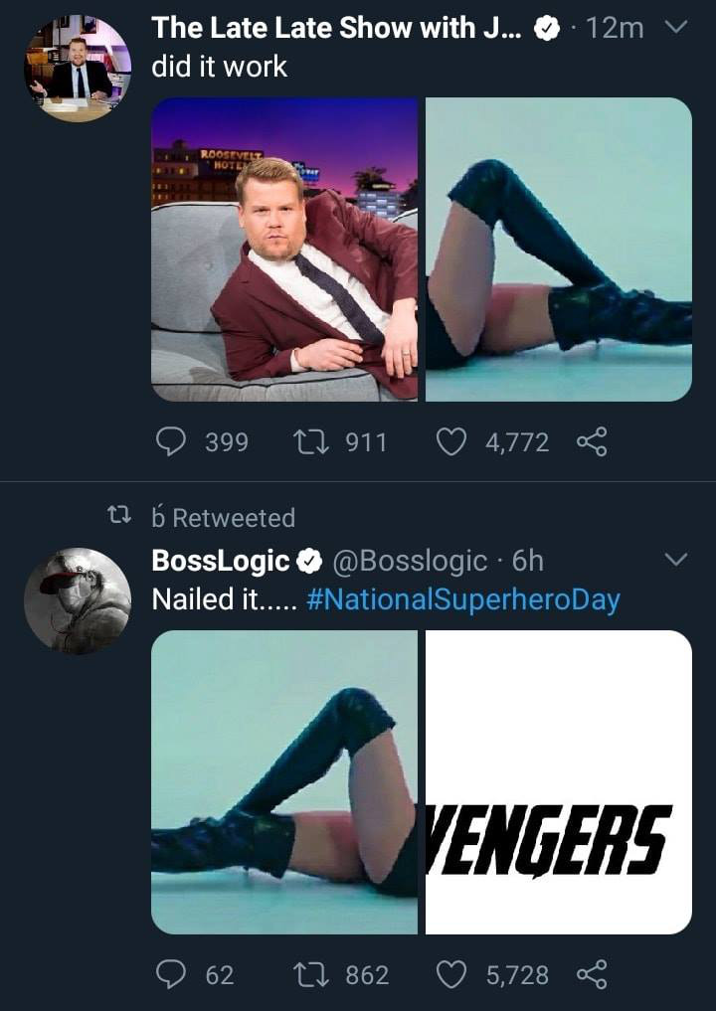Open the Avengers logo image
Screen dimensions: 716x1011
click(559, 782)
